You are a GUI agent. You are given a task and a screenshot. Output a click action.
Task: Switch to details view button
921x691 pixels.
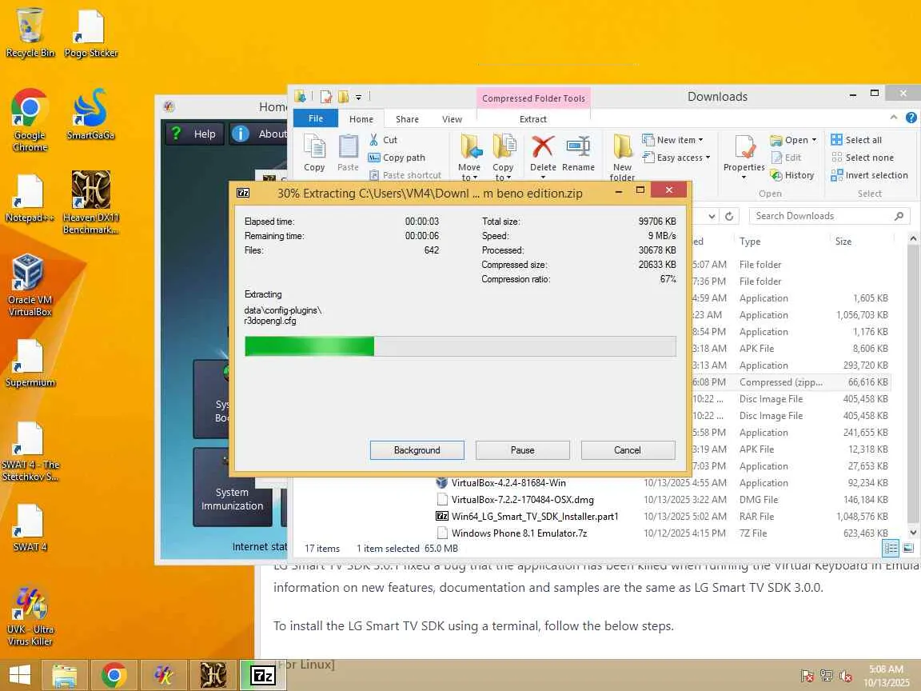coord(891,548)
